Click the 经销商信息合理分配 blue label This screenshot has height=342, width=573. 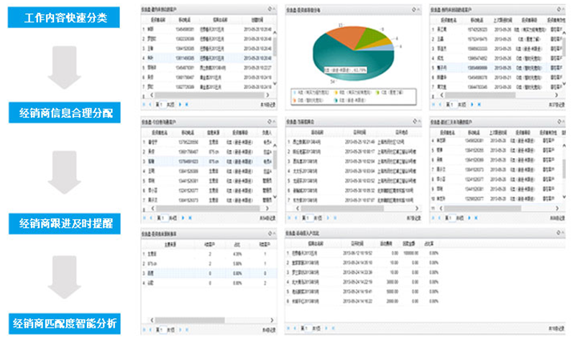65,112
